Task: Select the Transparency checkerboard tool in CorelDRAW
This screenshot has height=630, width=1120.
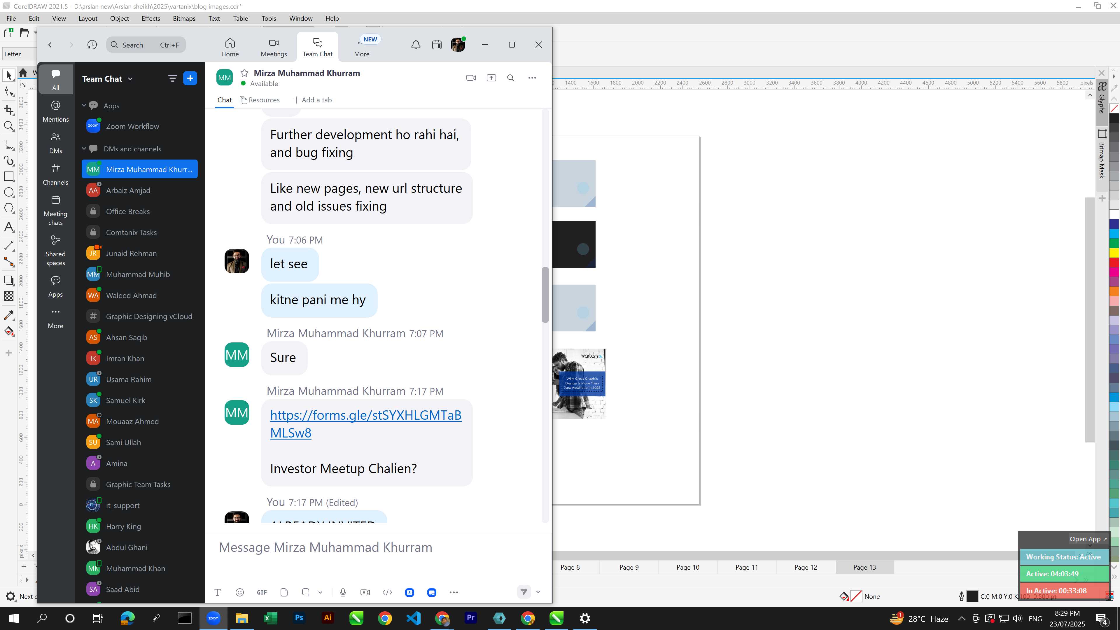Action: coord(9,297)
